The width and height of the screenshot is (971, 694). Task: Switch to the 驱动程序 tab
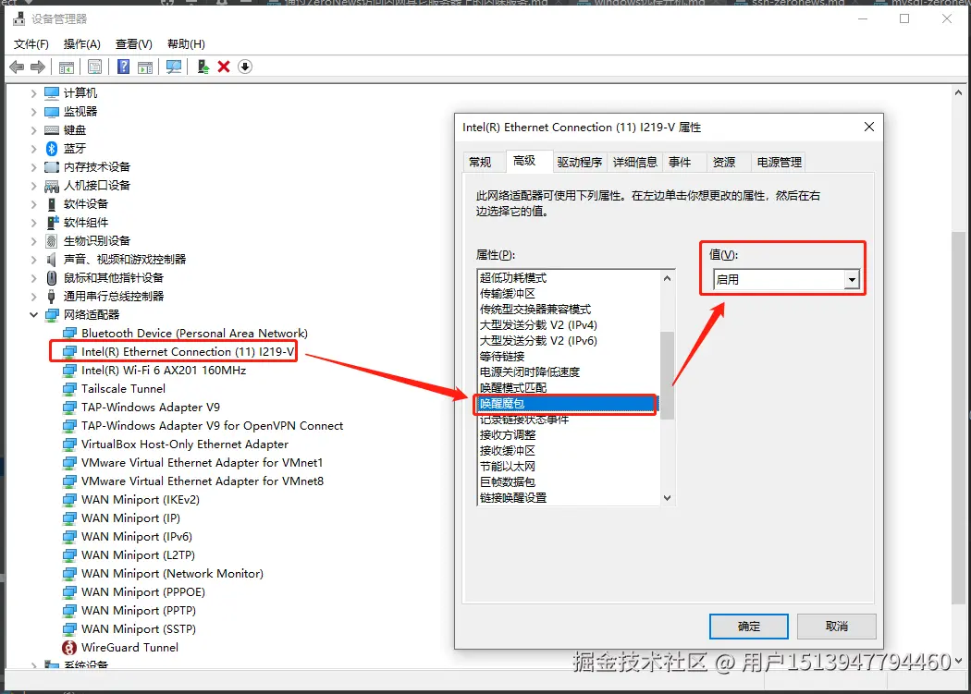pos(580,163)
